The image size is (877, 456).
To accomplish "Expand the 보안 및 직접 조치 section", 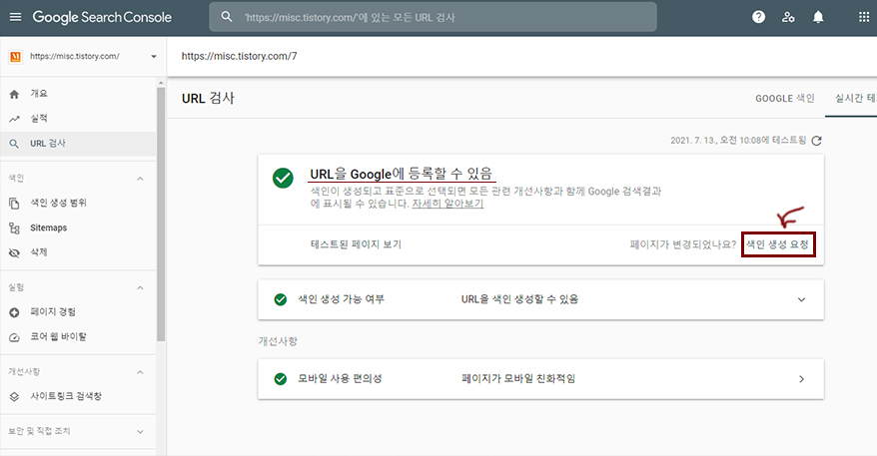I will click(141, 431).
